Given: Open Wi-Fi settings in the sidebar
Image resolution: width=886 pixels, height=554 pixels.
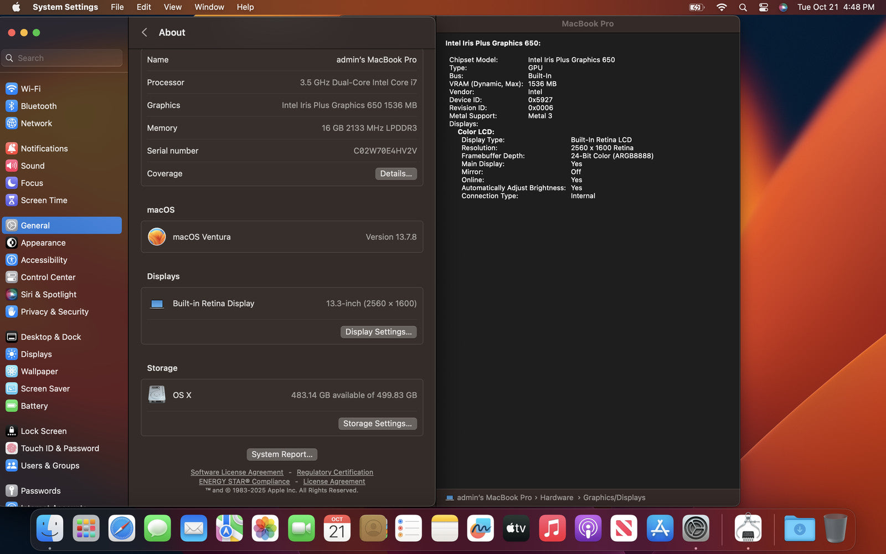Looking at the screenshot, I should (x=30, y=89).
